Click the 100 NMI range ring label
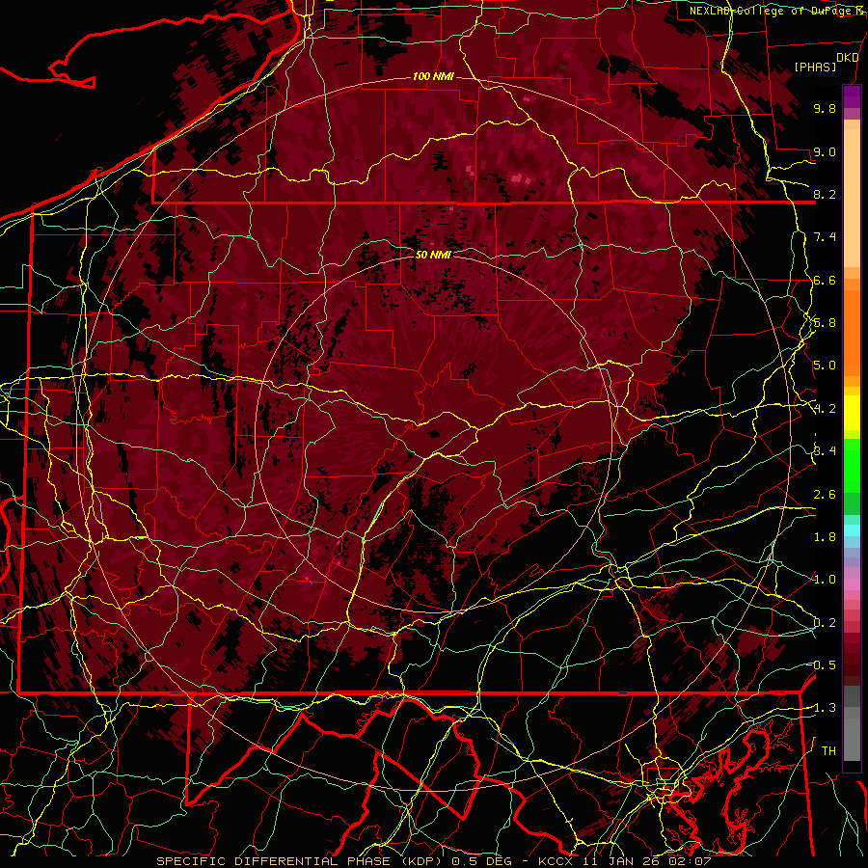The height and width of the screenshot is (868, 868). [433, 76]
